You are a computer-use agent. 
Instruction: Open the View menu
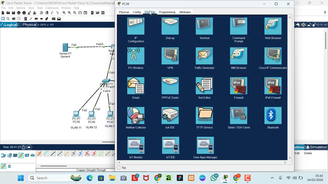click(x=31, y=8)
